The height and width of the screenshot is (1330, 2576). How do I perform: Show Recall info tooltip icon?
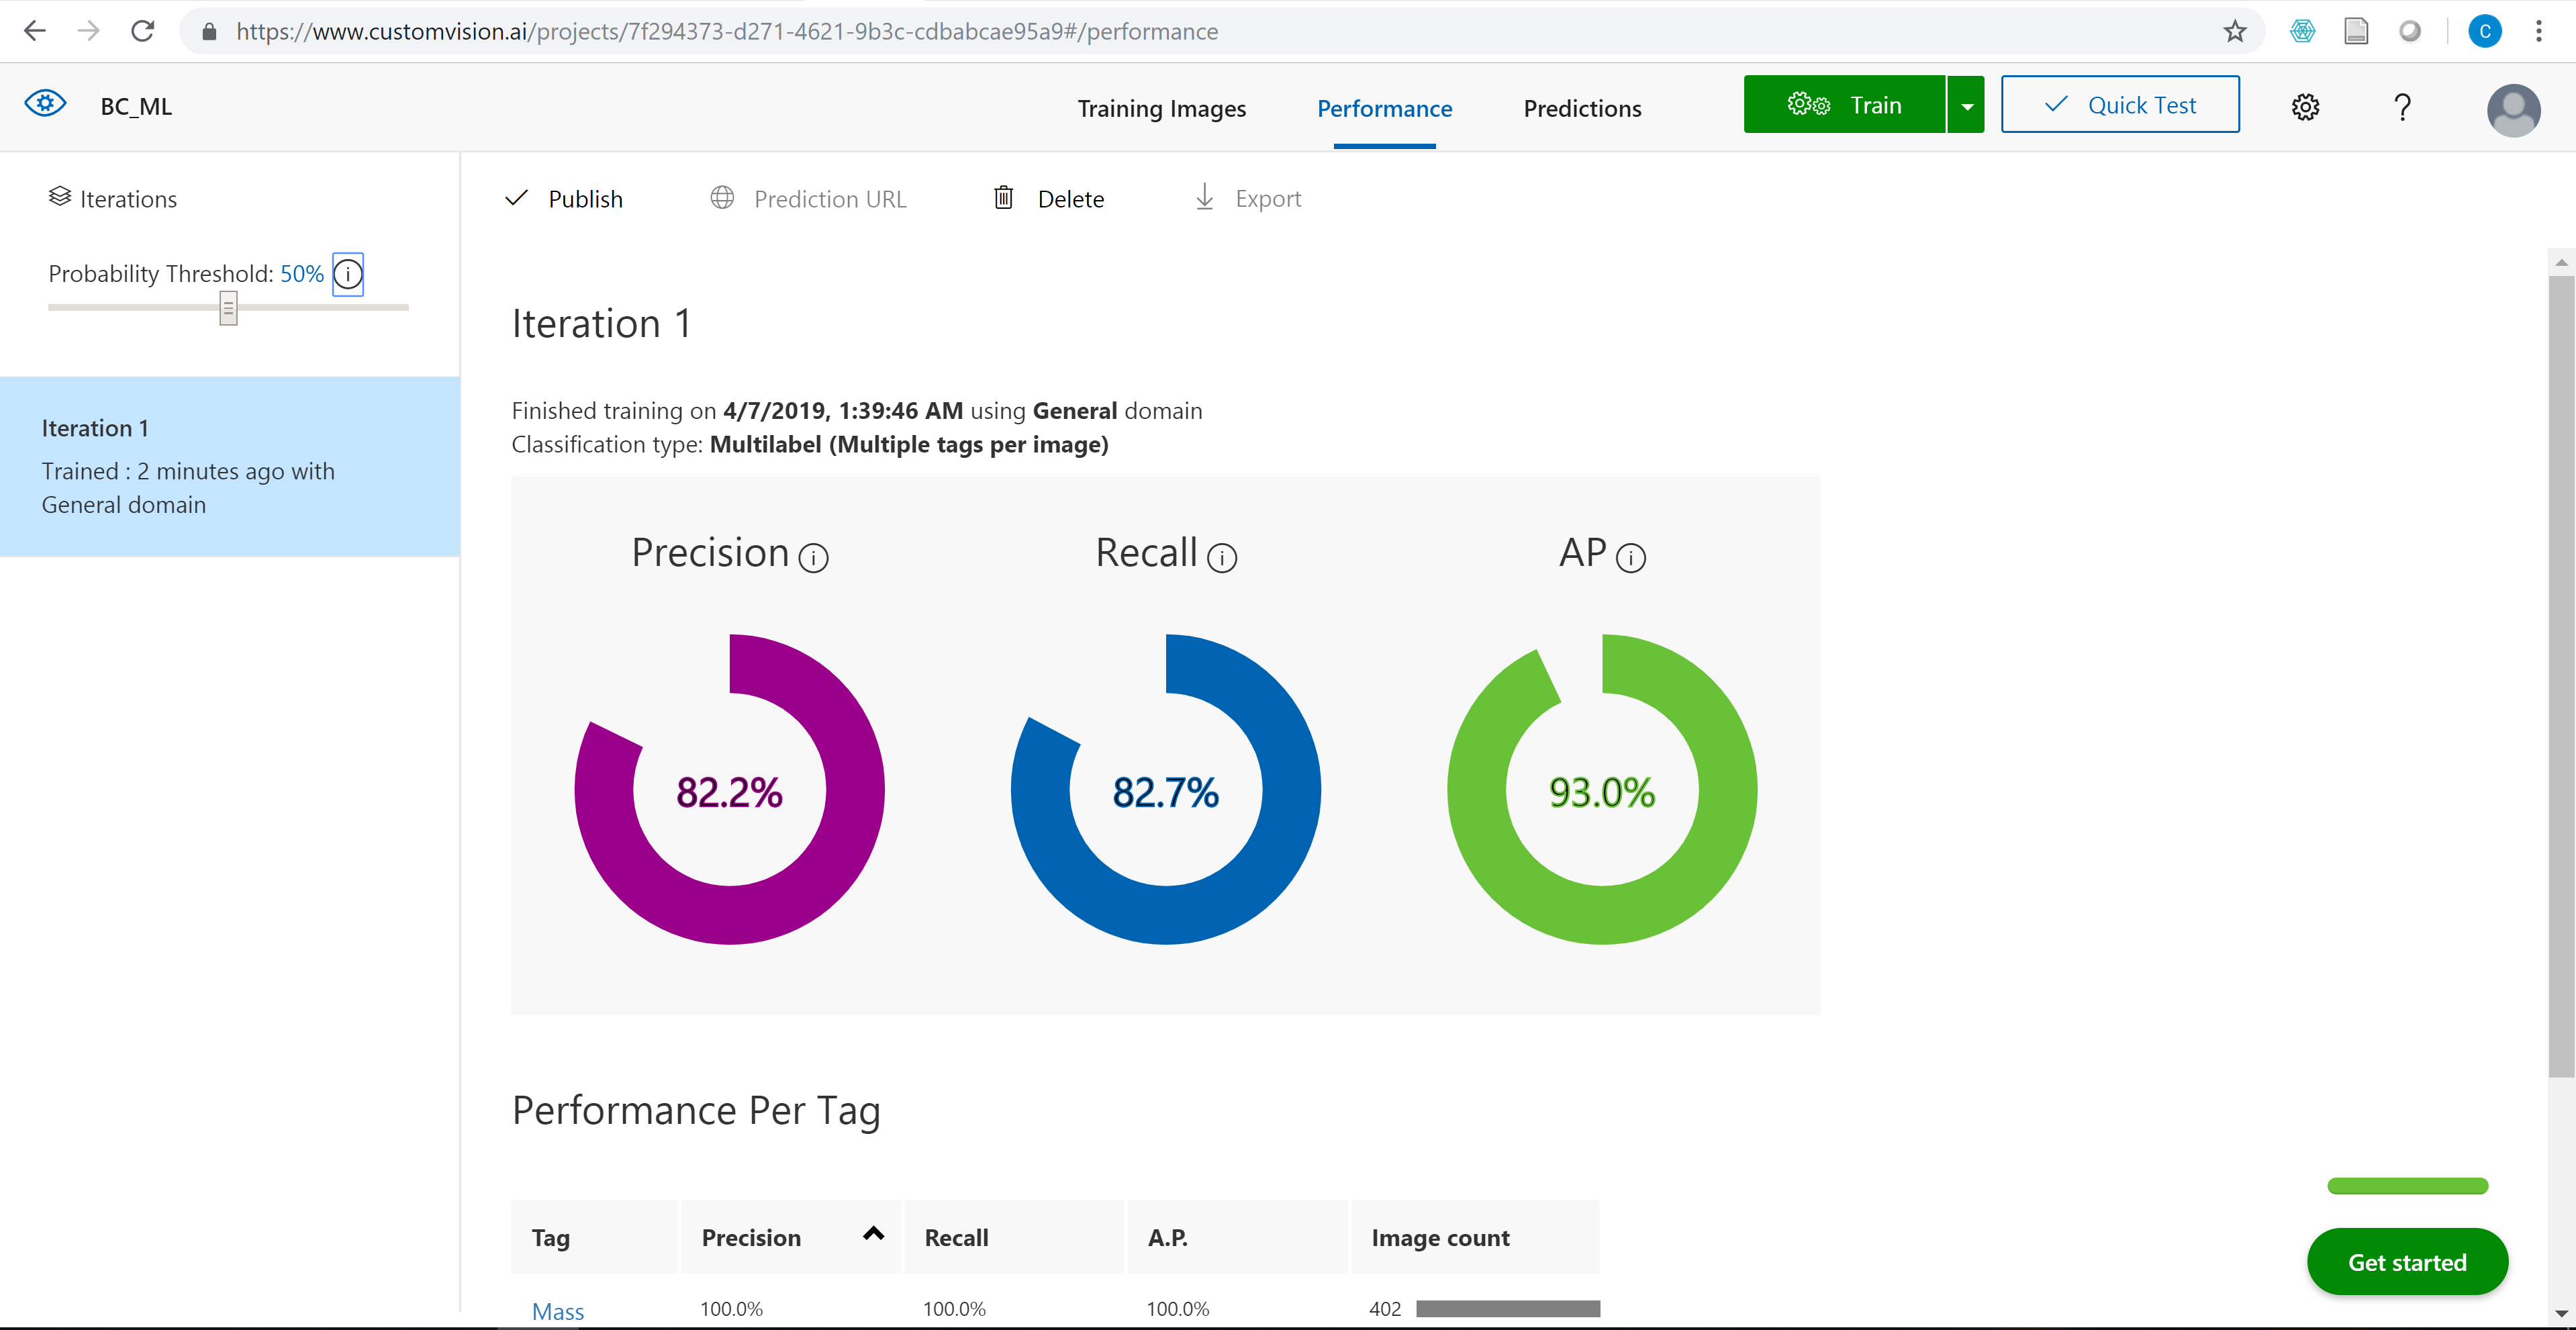pos(1222,558)
